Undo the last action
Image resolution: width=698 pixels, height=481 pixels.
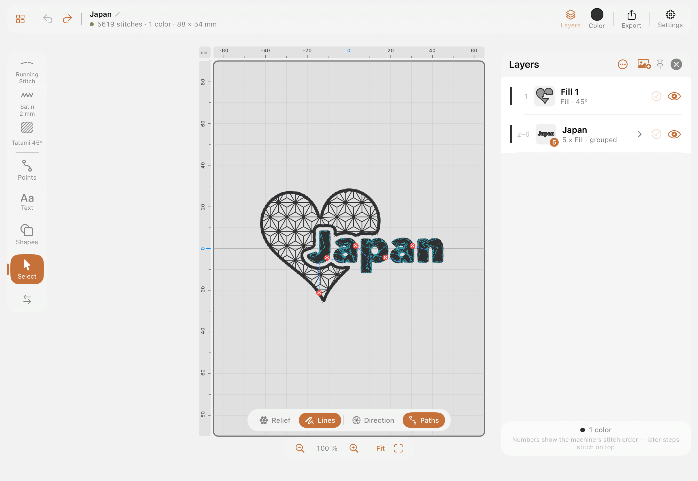48,19
